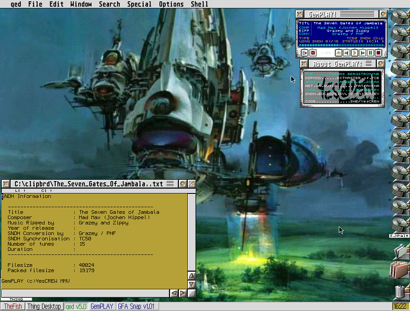Select the S.Whale drive icon
Image resolution: width=410 pixels, height=311 pixels.
pos(399,228)
